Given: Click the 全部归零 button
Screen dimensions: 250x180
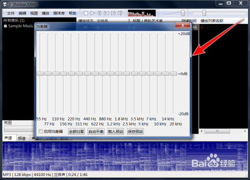Looking at the screenshot, I should point(76,131).
